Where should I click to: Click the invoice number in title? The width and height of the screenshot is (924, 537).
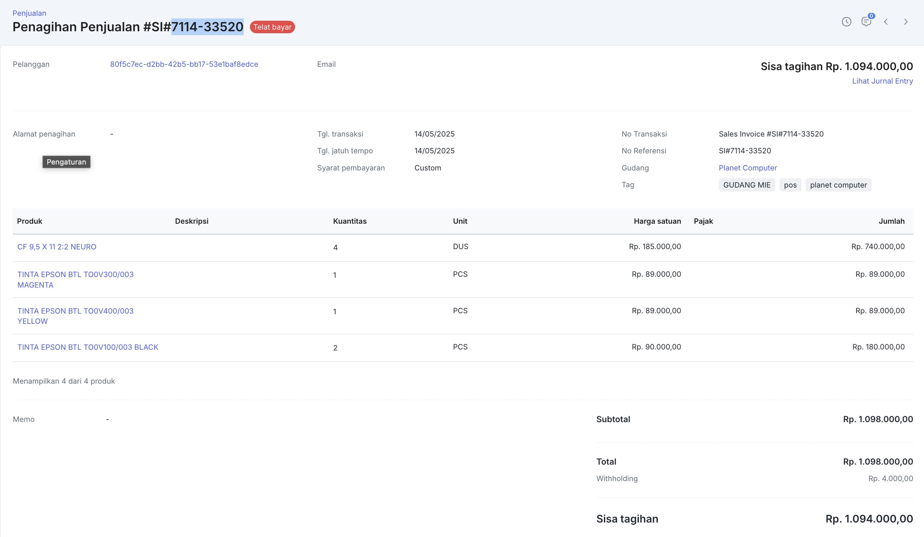[207, 27]
